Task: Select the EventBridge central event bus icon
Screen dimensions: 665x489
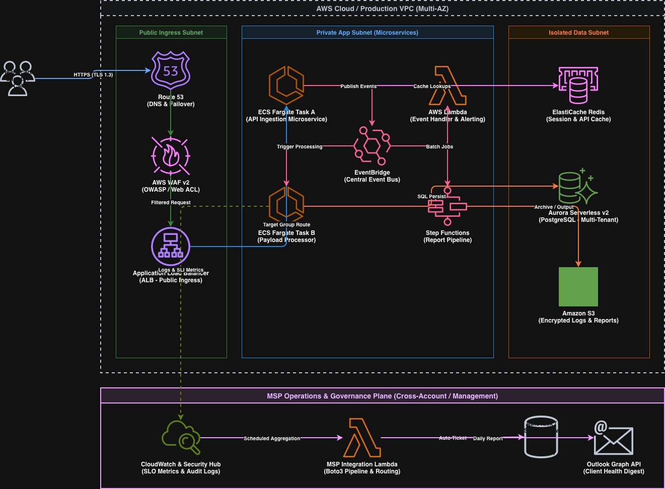Action: point(372,146)
